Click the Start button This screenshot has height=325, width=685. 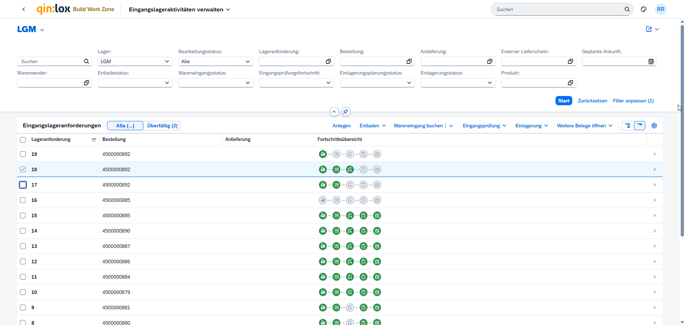(x=564, y=101)
